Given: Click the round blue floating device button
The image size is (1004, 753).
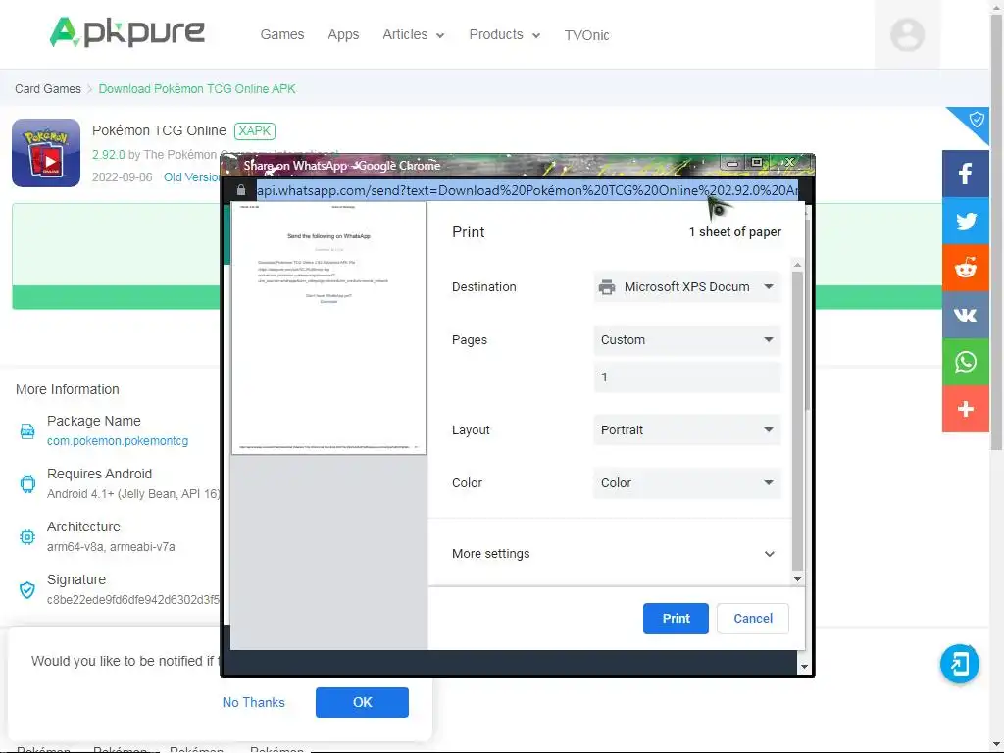Looking at the screenshot, I should point(959,664).
